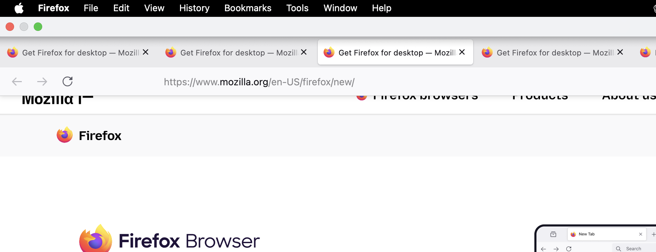The image size is (656, 252).
Task: Expand the Firefox browsers navigation menu
Action: [x=417, y=97]
